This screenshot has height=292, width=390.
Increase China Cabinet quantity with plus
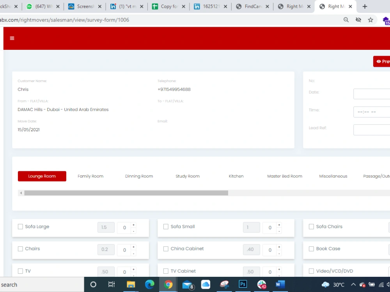coord(279,247)
